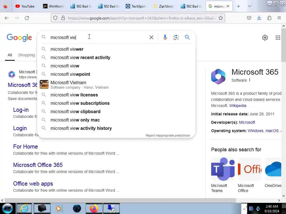Open the Login sitelink
This screenshot has width=286, height=214.
(x=20, y=128)
